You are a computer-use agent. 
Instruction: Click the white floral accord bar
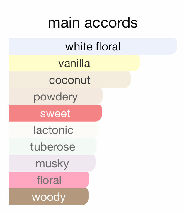93,47
